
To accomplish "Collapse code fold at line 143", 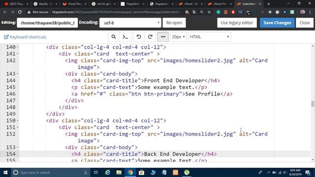I will [x=18, y=74].
